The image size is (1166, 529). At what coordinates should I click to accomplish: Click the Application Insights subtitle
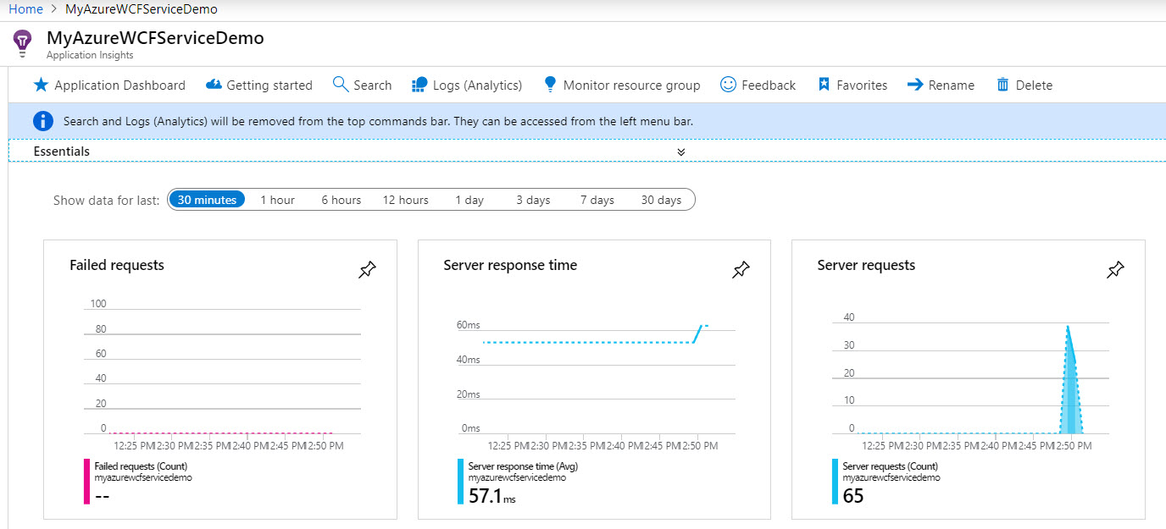coord(90,55)
